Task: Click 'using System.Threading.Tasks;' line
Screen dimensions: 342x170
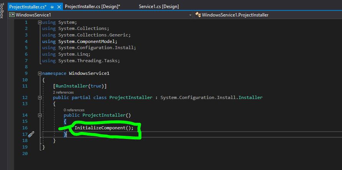Action: (x=81, y=61)
